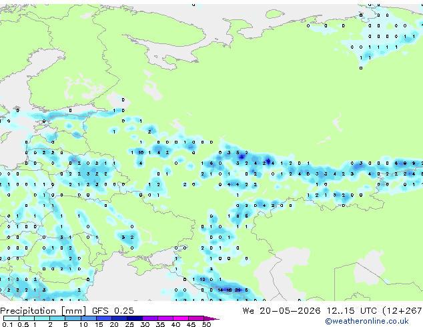Select the 35–40 mm violet legend swatch
This screenshot has height=327, width=423.
pos(165,318)
